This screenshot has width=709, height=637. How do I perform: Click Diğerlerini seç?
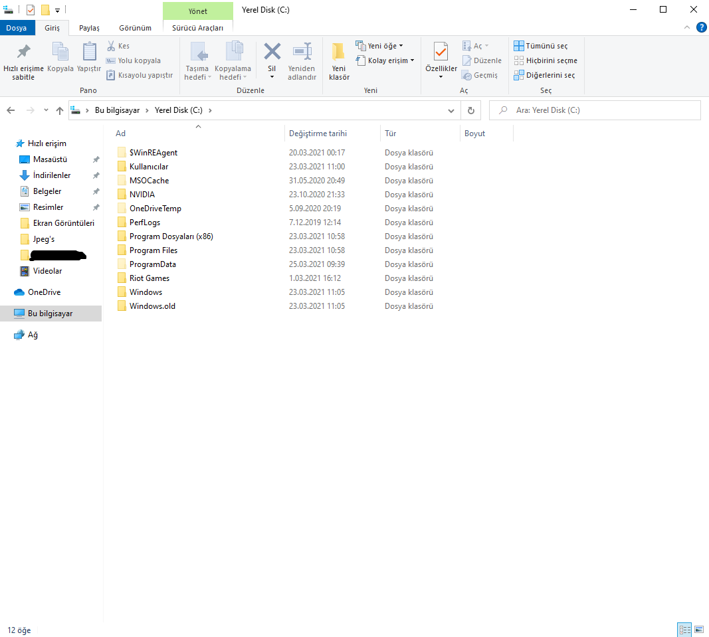pyautogui.click(x=544, y=75)
